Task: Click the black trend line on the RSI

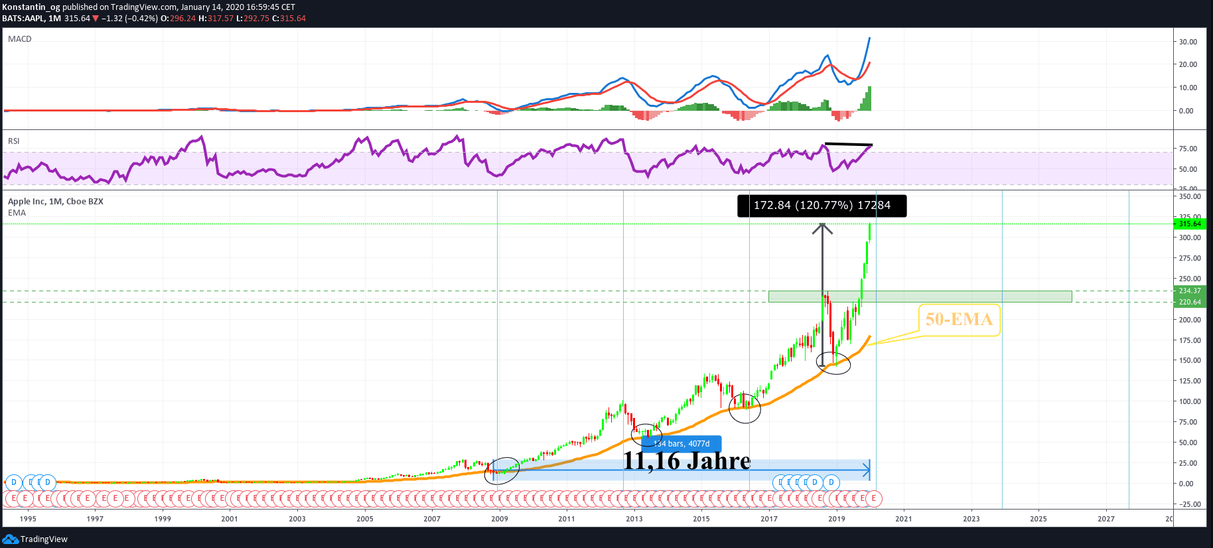Action: (848, 144)
